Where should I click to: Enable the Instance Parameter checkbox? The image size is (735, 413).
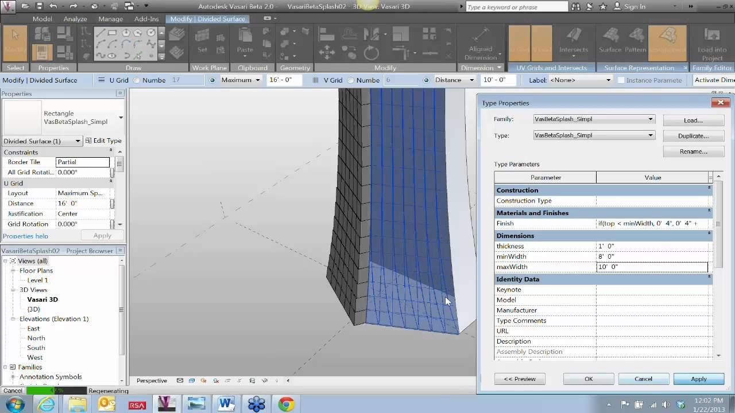click(x=622, y=80)
